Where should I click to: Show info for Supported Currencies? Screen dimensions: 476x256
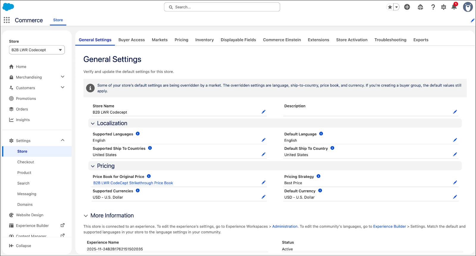(138, 191)
